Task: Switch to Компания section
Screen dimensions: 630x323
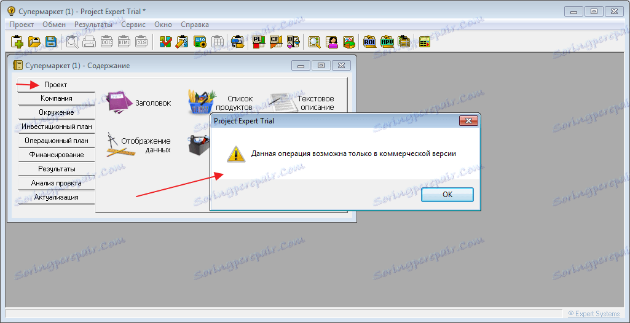Action: [x=57, y=98]
